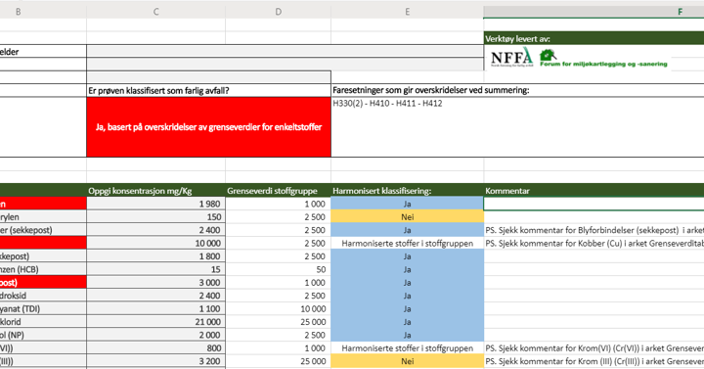704x369 pixels.
Task: Select column C header
Action: (x=155, y=12)
